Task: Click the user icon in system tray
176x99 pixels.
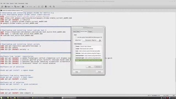Action: [161, 98]
